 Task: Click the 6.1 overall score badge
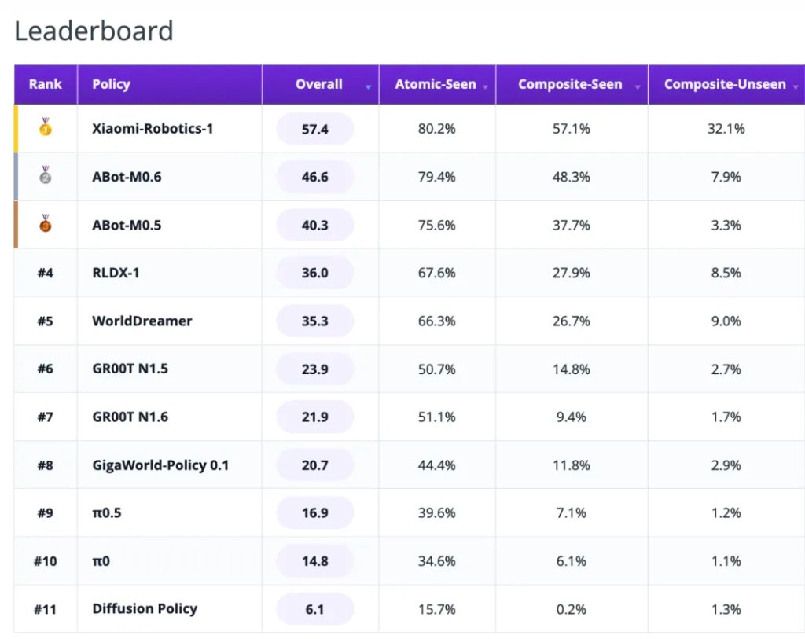coord(314,609)
